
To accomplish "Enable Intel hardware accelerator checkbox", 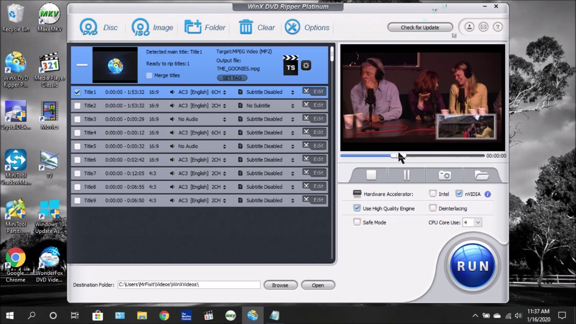I will 433,194.
